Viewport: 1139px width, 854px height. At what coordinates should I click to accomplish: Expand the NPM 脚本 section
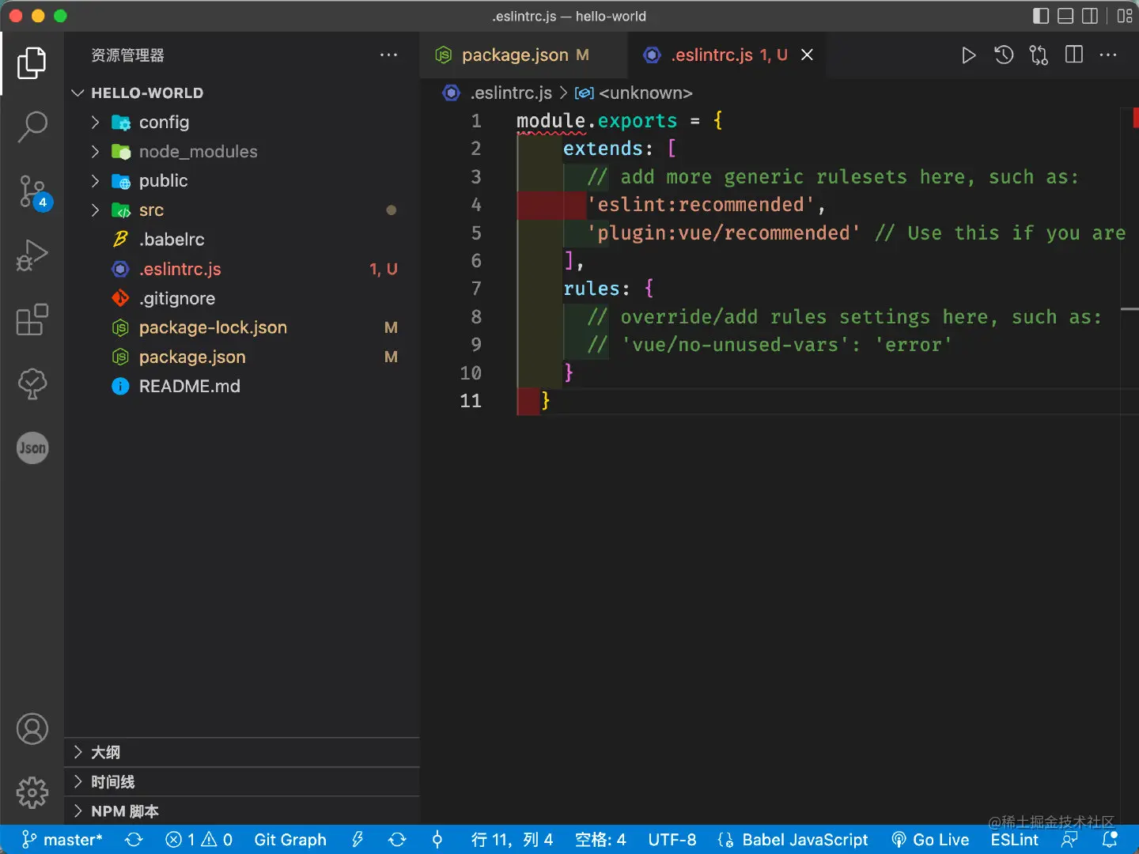[241, 811]
